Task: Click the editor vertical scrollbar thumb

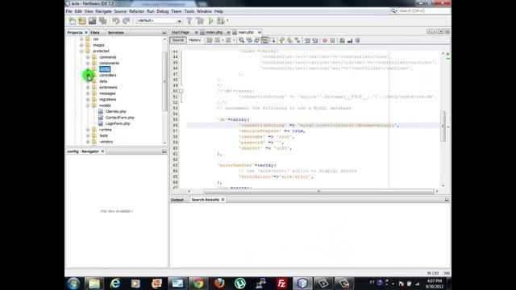Action: click(443, 126)
